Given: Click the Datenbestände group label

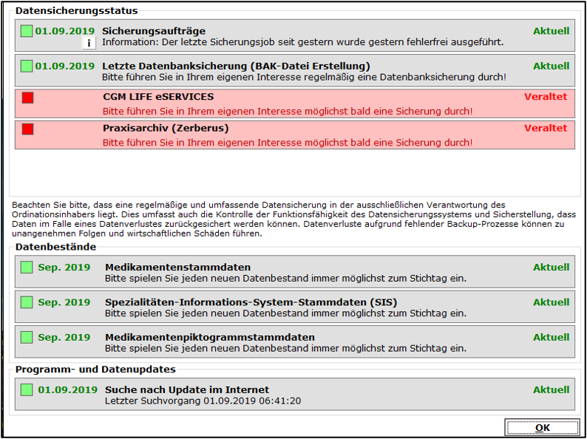Looking at the screenshot, I should (55, 247).
